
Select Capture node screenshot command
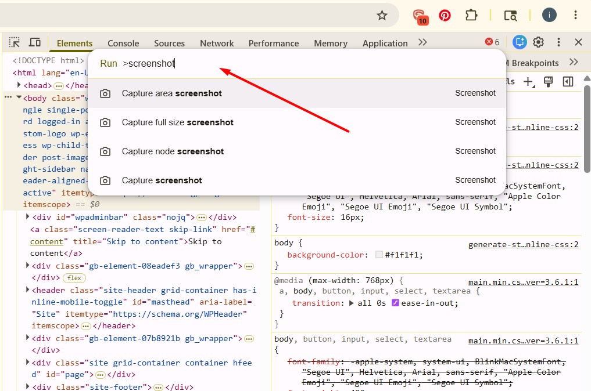click(296, 151)
